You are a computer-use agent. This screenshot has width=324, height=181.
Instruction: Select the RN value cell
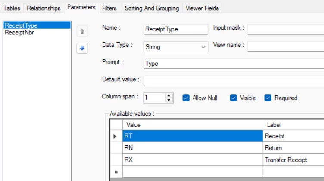[192, 148]
